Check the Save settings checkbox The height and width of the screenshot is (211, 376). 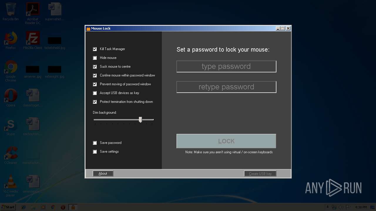click(x=95, y=152)
